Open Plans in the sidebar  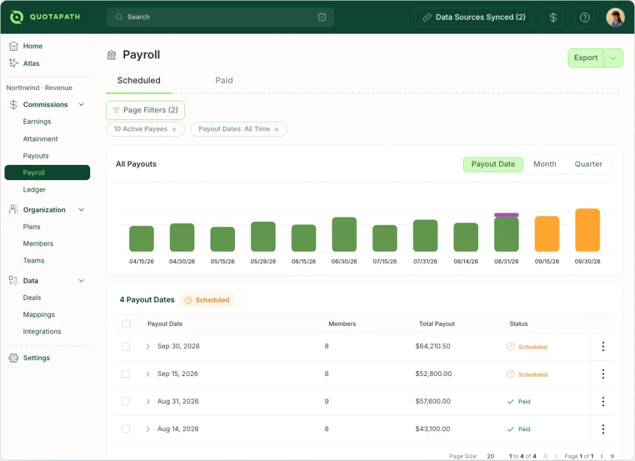coord(32,227)
